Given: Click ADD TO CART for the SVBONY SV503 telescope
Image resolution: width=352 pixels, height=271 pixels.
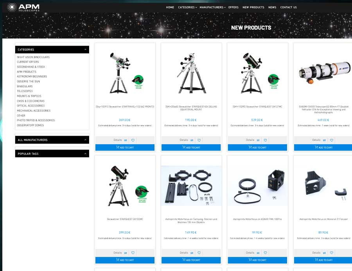Looking at the screenshot, I should click(323, 147).
